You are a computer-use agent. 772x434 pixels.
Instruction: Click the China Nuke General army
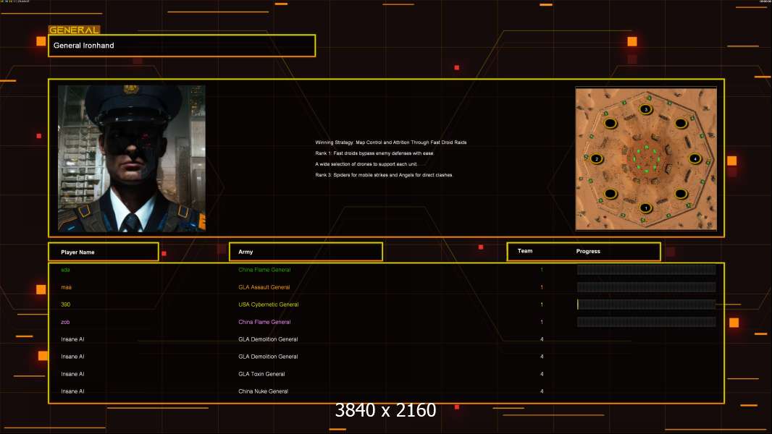[264, 391]
